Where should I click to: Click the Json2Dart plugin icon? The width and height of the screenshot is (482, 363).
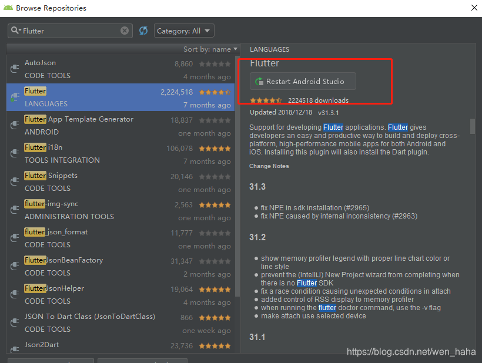pos(15,349)
